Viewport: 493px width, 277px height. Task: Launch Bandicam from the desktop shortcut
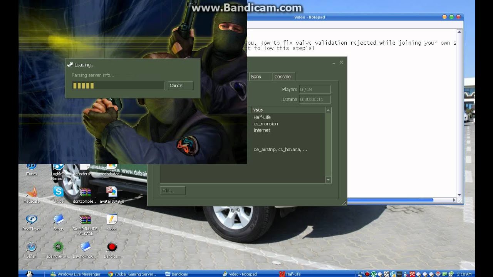(x=112, y=250)
